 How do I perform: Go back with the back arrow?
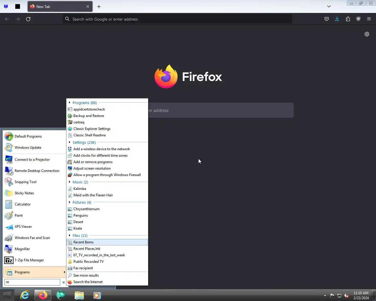pos(7,19)
